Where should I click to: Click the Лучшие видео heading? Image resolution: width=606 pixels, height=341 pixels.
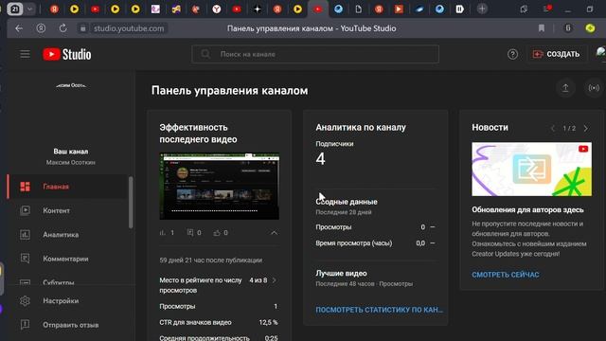[341, 274]
